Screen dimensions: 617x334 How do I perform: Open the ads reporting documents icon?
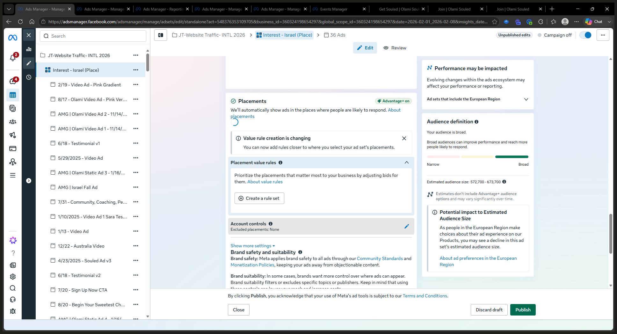pyautogui.click(x=13, y=108)
